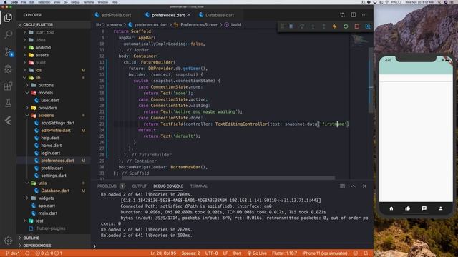Open the TERMINAL panel tab

199,186
